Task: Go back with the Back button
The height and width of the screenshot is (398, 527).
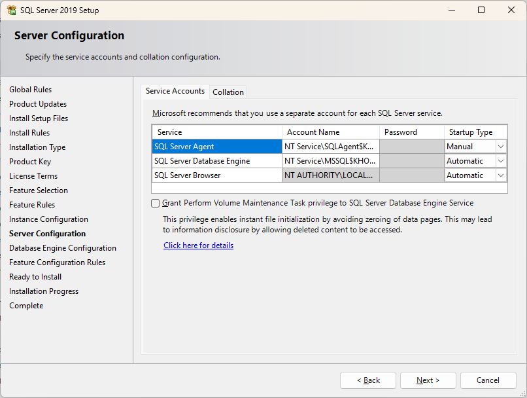Action: tap(368, 380)
